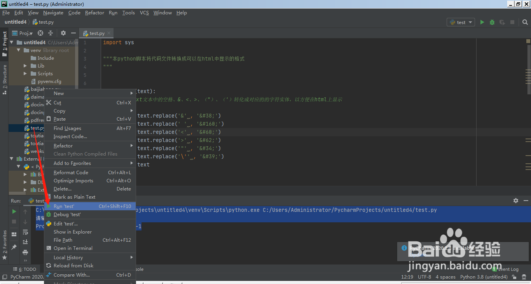Image resolution: width=531 pixels, height=284 pixels.
Task: Open the Event Log tool window
Action: pos(505,269)
